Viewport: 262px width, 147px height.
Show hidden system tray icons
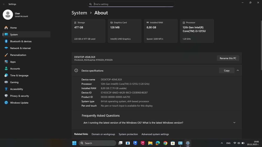(x=222, y=143)
